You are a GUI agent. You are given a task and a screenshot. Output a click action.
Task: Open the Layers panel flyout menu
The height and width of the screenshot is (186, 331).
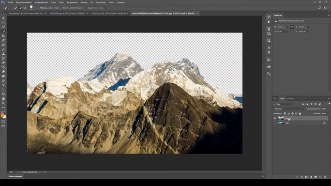pyautogui.click(x=329, y=99)
